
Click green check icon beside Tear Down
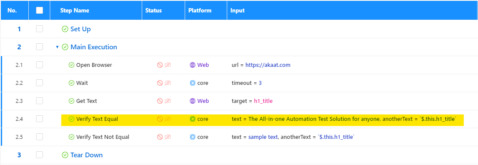(x=65, y=155)
